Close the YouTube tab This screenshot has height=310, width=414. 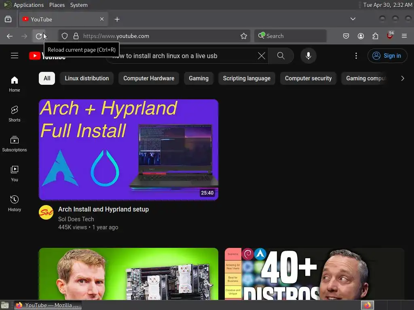[x=102, y=19]
